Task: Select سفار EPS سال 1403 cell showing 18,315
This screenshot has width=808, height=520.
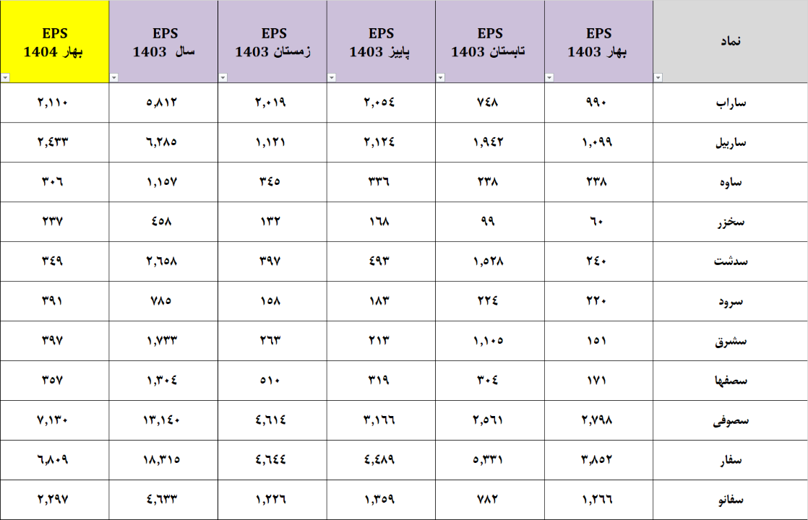Action: [x=163, y=460]
